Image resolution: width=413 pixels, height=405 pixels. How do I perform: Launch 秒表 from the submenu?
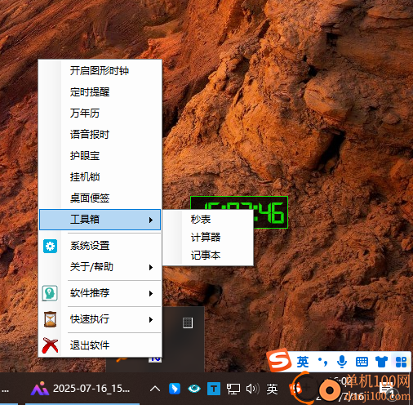point(208,220)
